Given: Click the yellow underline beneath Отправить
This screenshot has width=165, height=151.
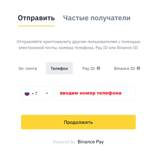Looking at the screenshot, I should tap(36, 26).
